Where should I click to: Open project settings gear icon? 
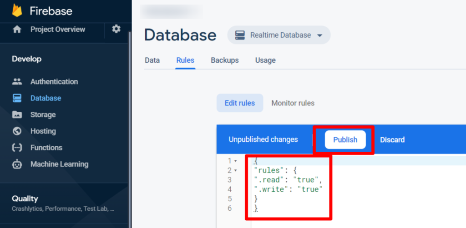(116, 29)
